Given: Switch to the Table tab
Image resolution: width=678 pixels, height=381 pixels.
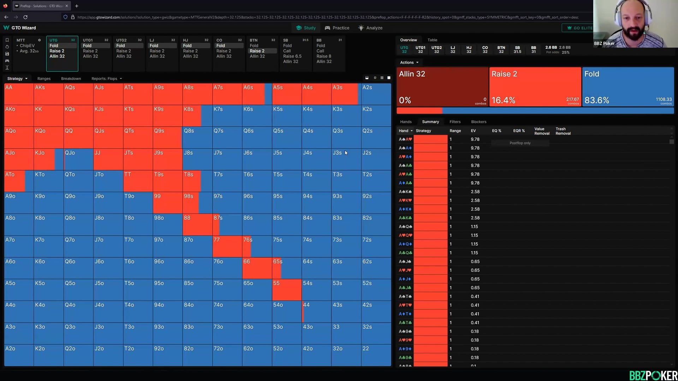Looking at the screenshot, I should pos(432,40).
